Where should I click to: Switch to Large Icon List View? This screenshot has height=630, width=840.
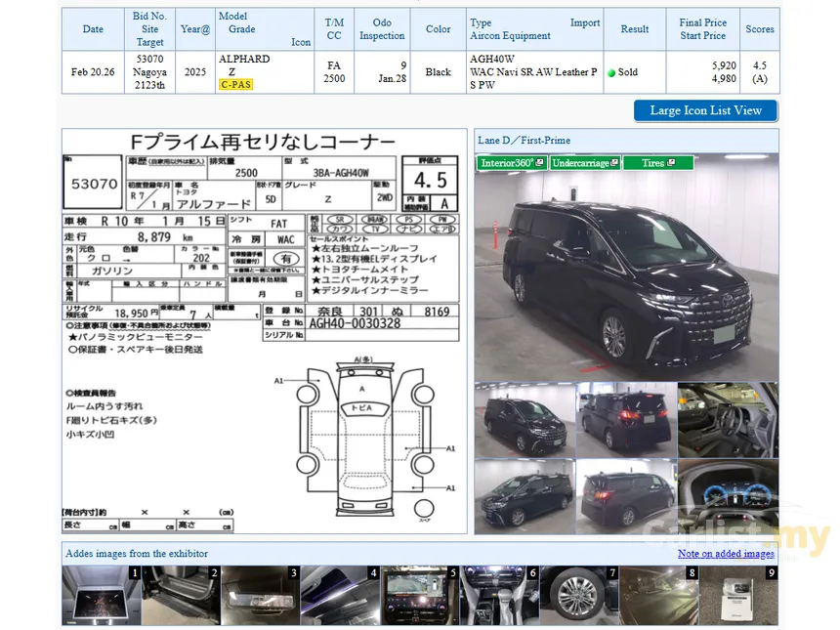(705, 110)
